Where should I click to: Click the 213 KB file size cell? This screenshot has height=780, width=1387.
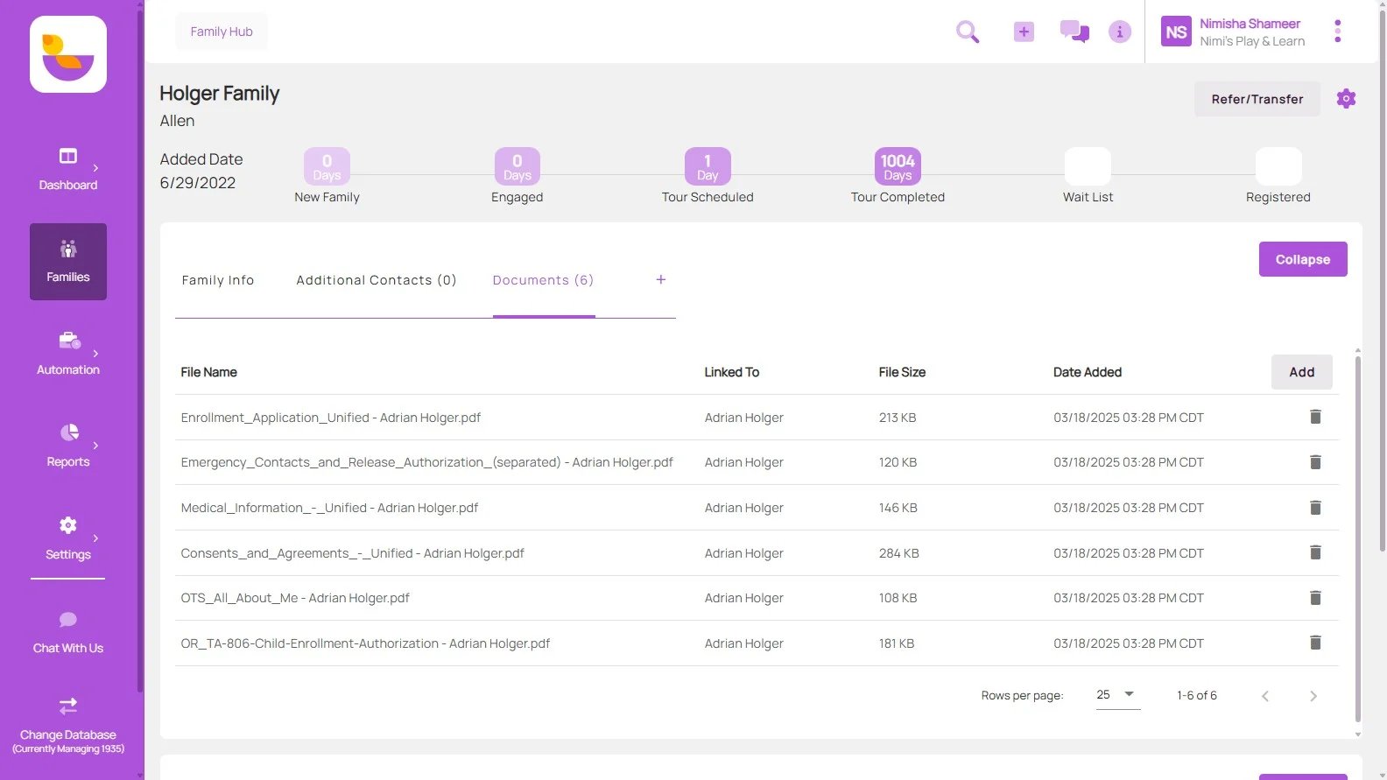(x=898, y=418)
